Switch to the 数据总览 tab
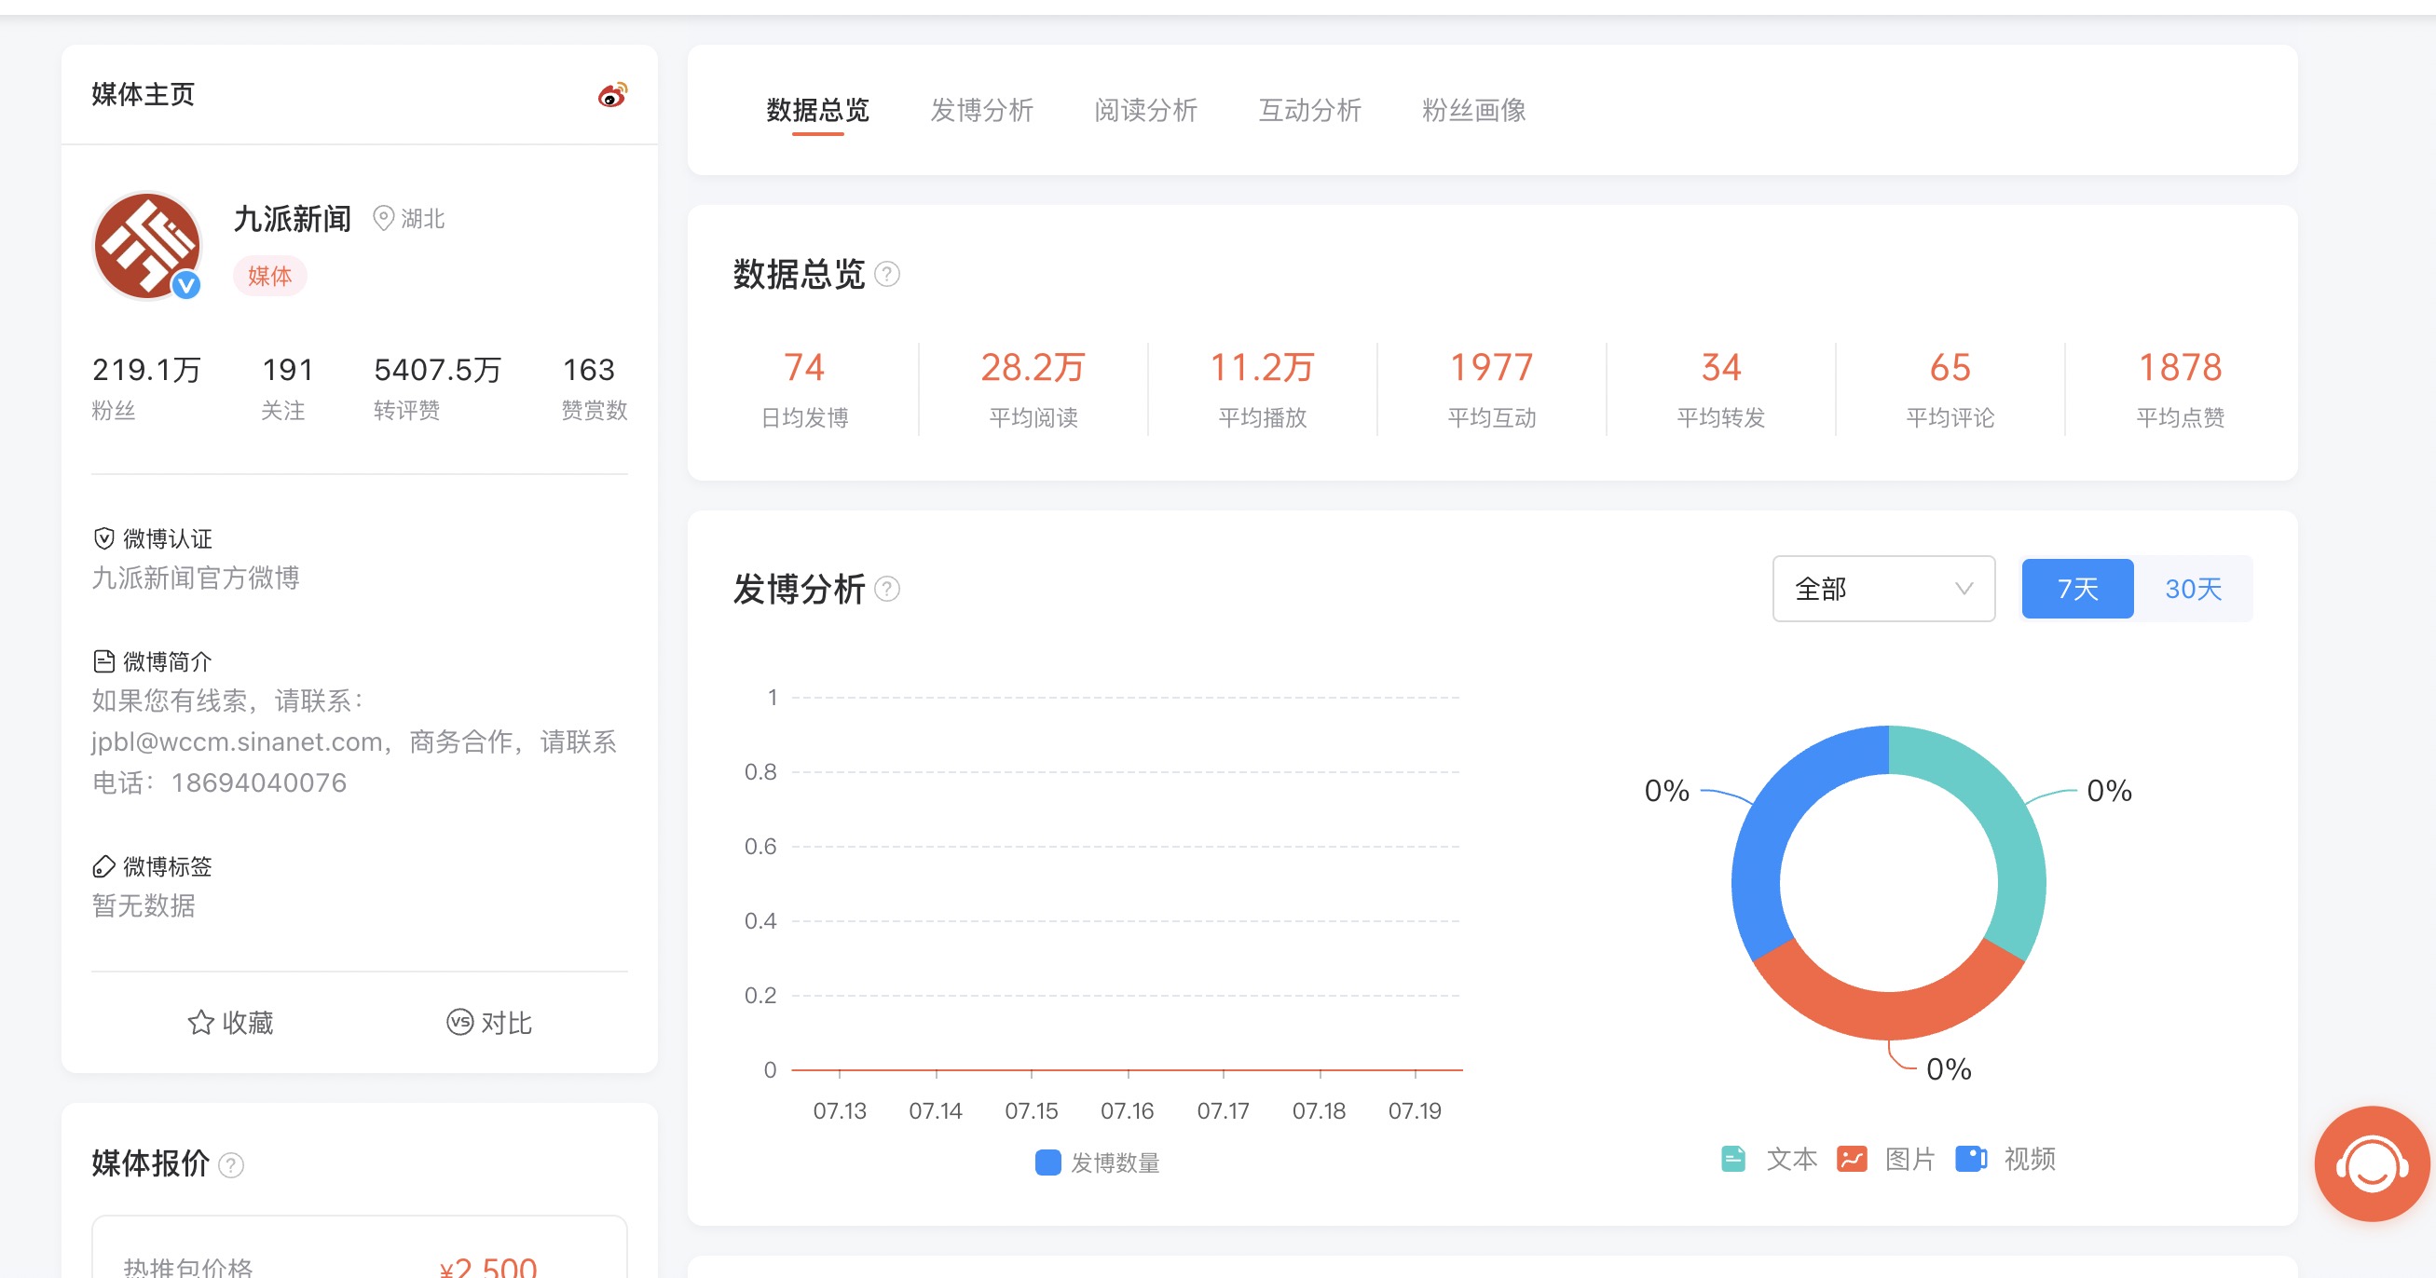The height and width of the screenshot is (1278, 2436). (x=818, y=111)
